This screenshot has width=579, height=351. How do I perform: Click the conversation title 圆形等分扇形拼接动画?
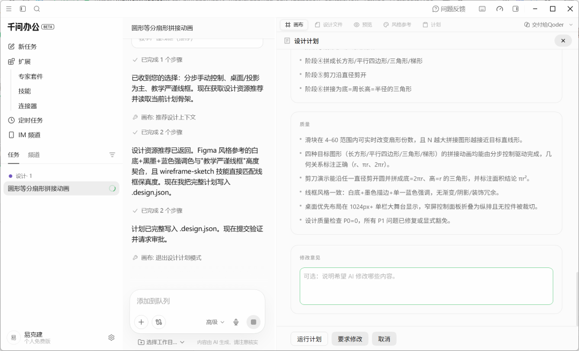coord(162,28)
